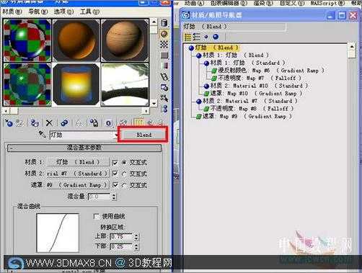Click the Sample Type cylinder icon
This screenshot has height=273, width=362.
164,23
